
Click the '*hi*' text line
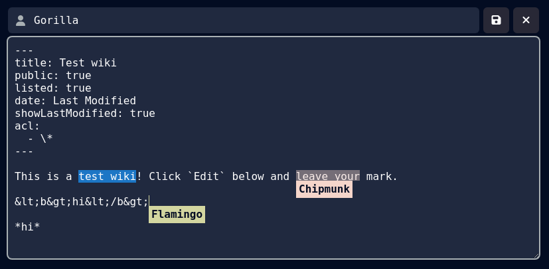27,227
